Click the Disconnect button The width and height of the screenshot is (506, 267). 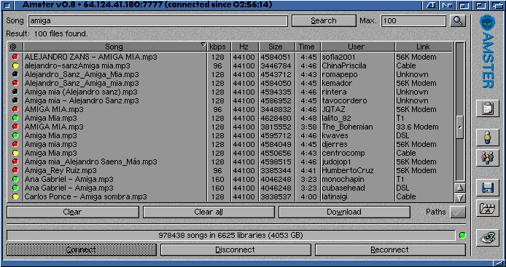point(236,250)
